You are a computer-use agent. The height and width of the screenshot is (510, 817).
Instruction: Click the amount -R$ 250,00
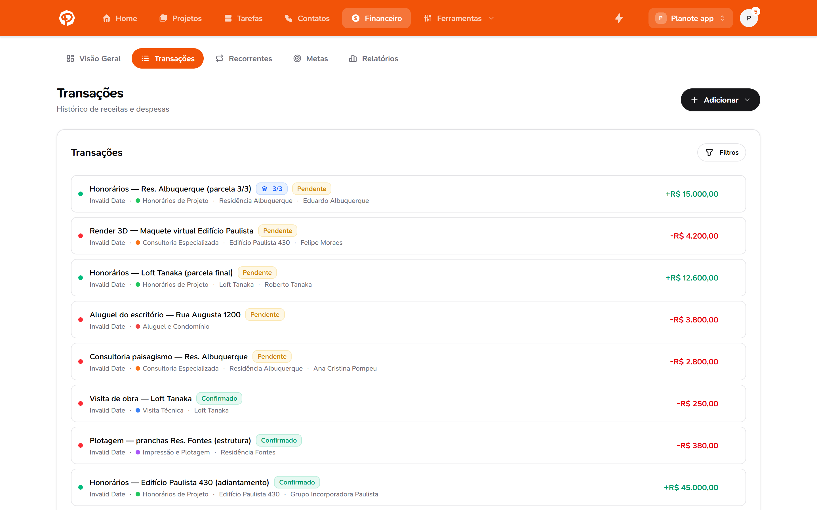click(x=697, y=403)
